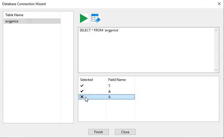Select field name T
224x138 pixels.
point(109,86)
